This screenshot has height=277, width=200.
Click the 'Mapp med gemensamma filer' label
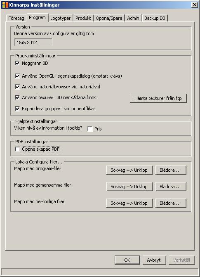point(42,185)
